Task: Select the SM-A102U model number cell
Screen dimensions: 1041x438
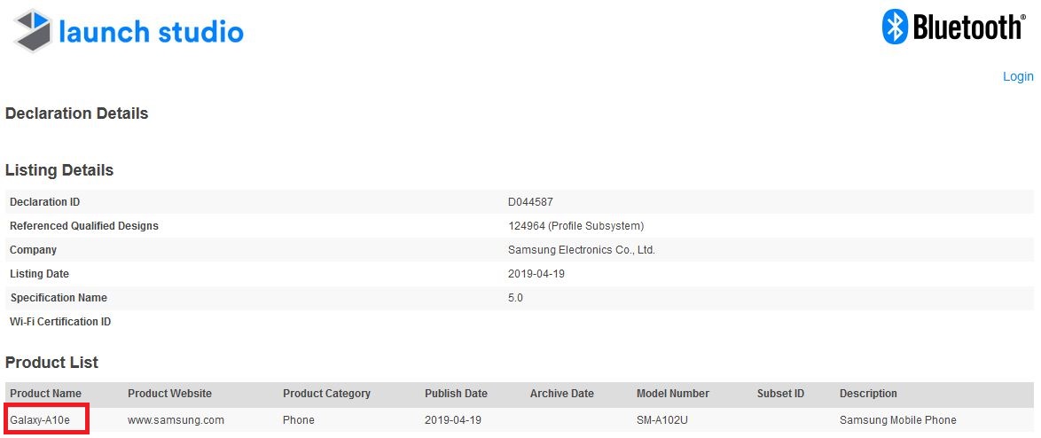Action: (x=664, y=420)
